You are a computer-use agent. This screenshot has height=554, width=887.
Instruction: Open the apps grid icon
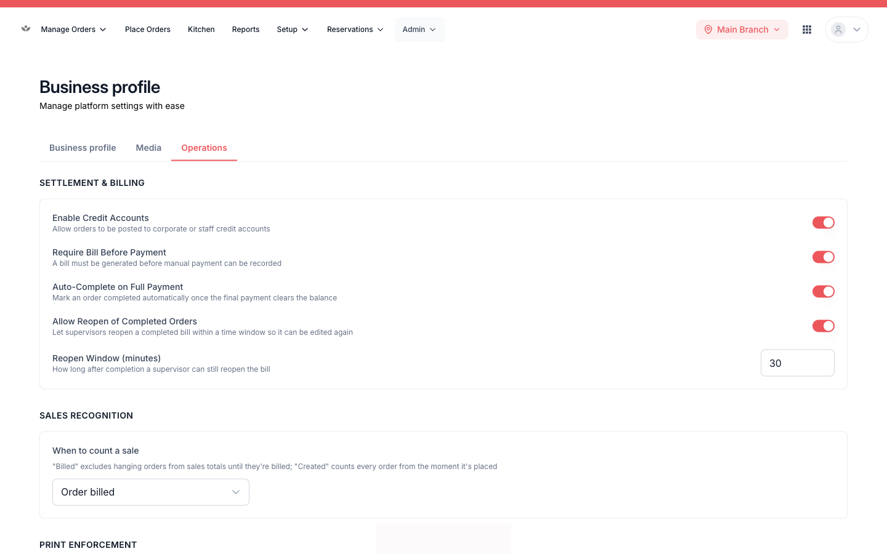[x=807, y=30]
